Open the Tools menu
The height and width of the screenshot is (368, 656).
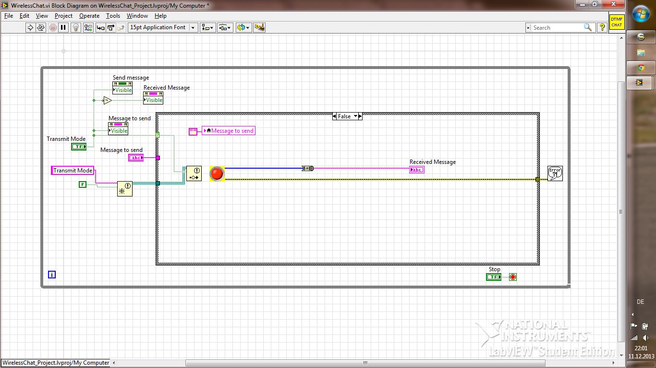pos(113,16)
